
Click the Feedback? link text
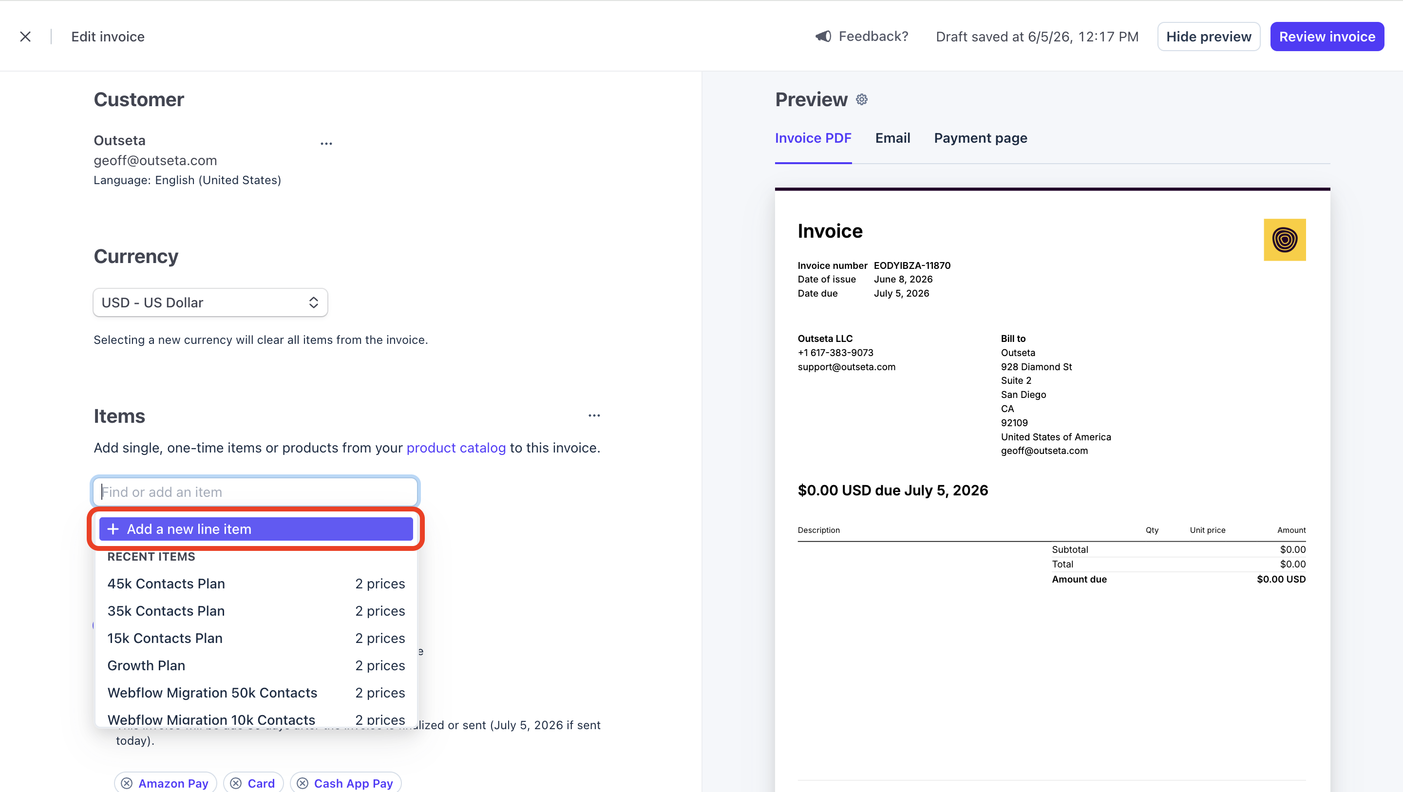[873, 37]
